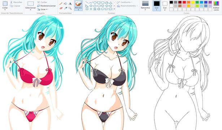This screenshot has height=130, width=222.
Task: Pick the pink palette swatch
Action: [x=184, y=6]
